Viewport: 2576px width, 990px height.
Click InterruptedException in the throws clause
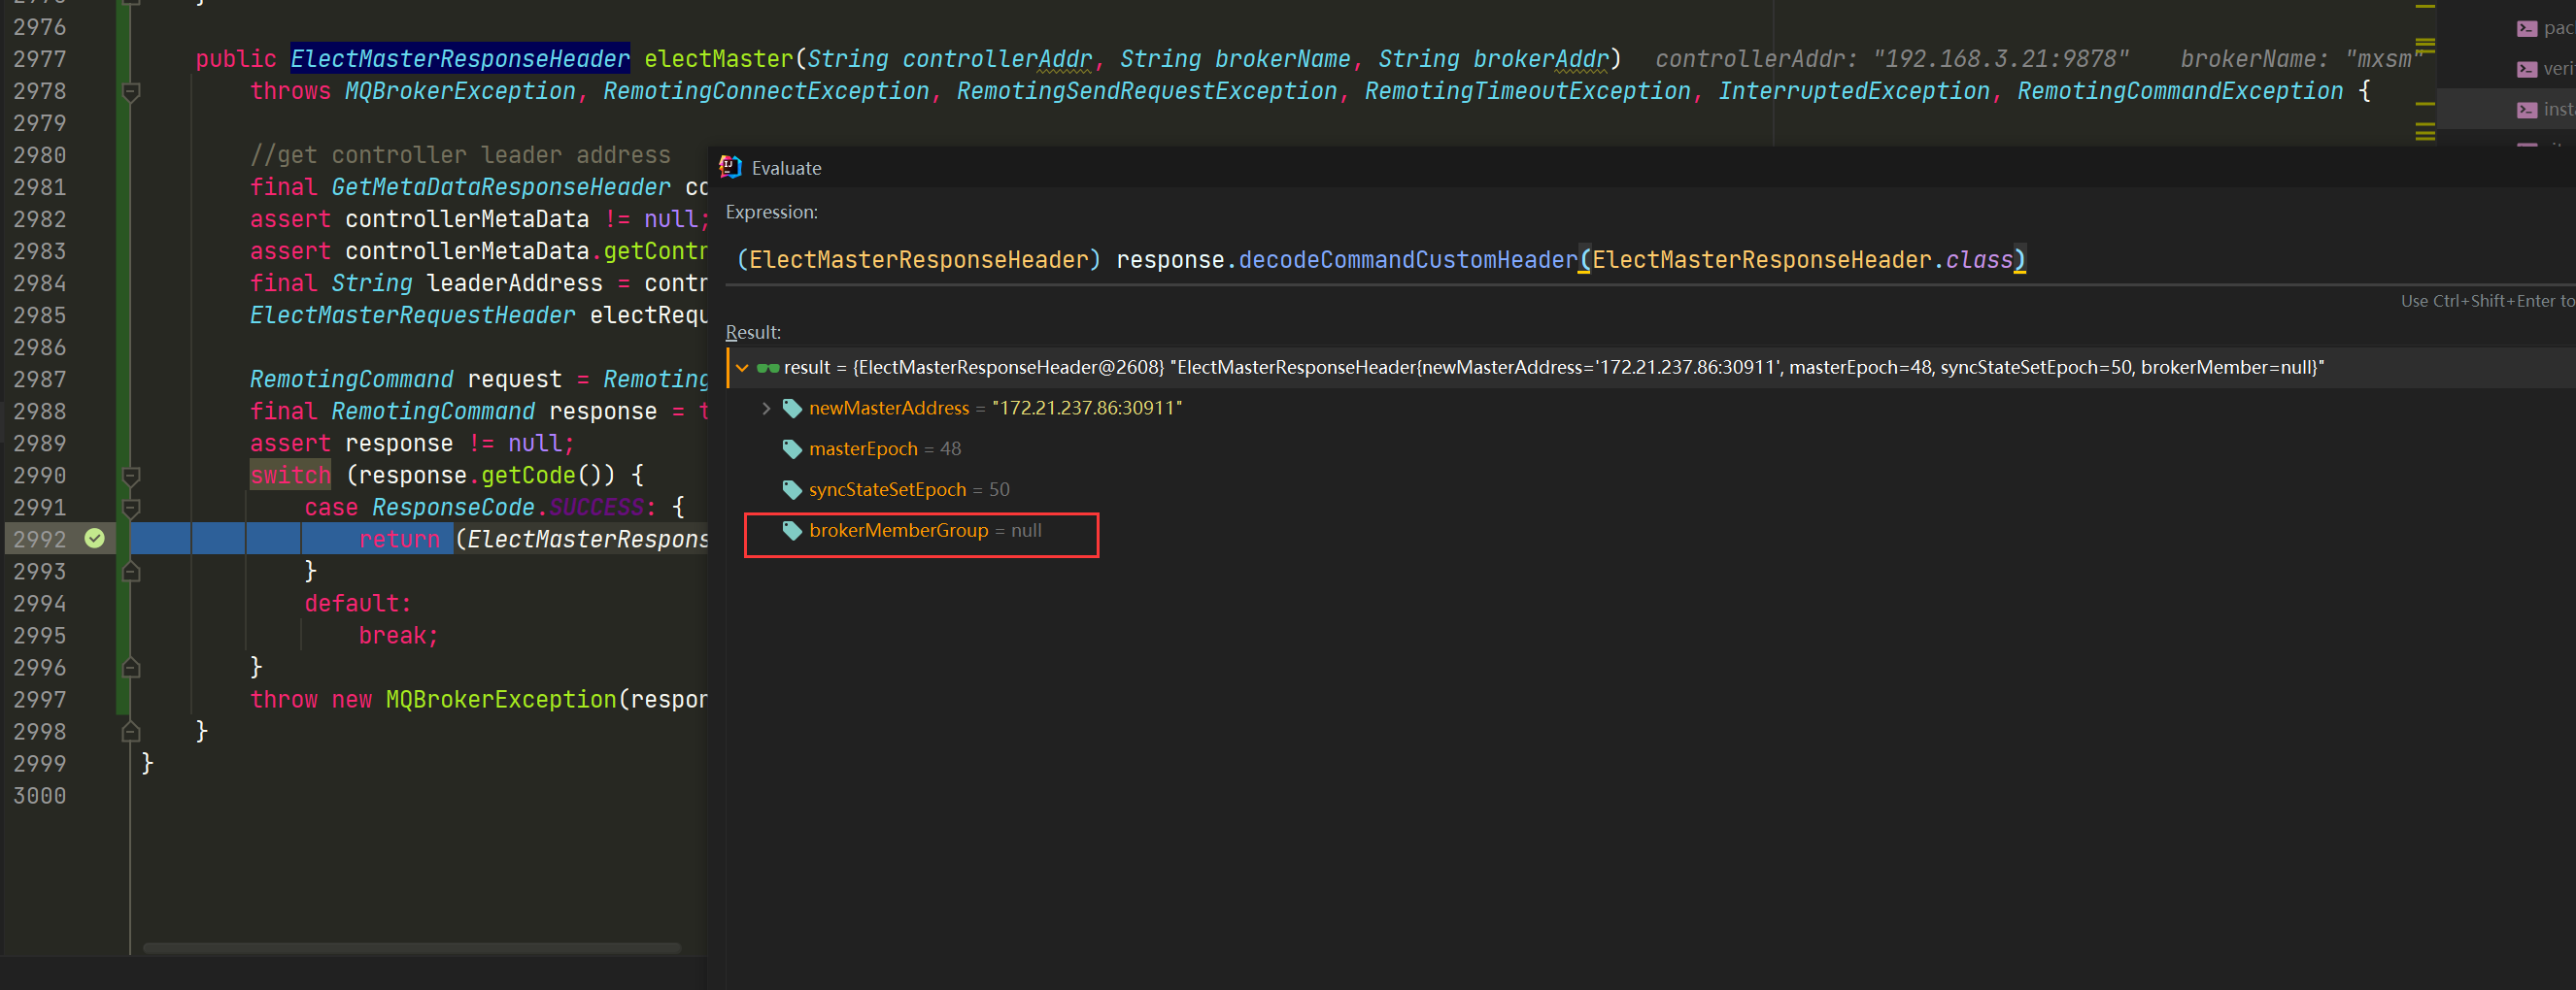1854,92
